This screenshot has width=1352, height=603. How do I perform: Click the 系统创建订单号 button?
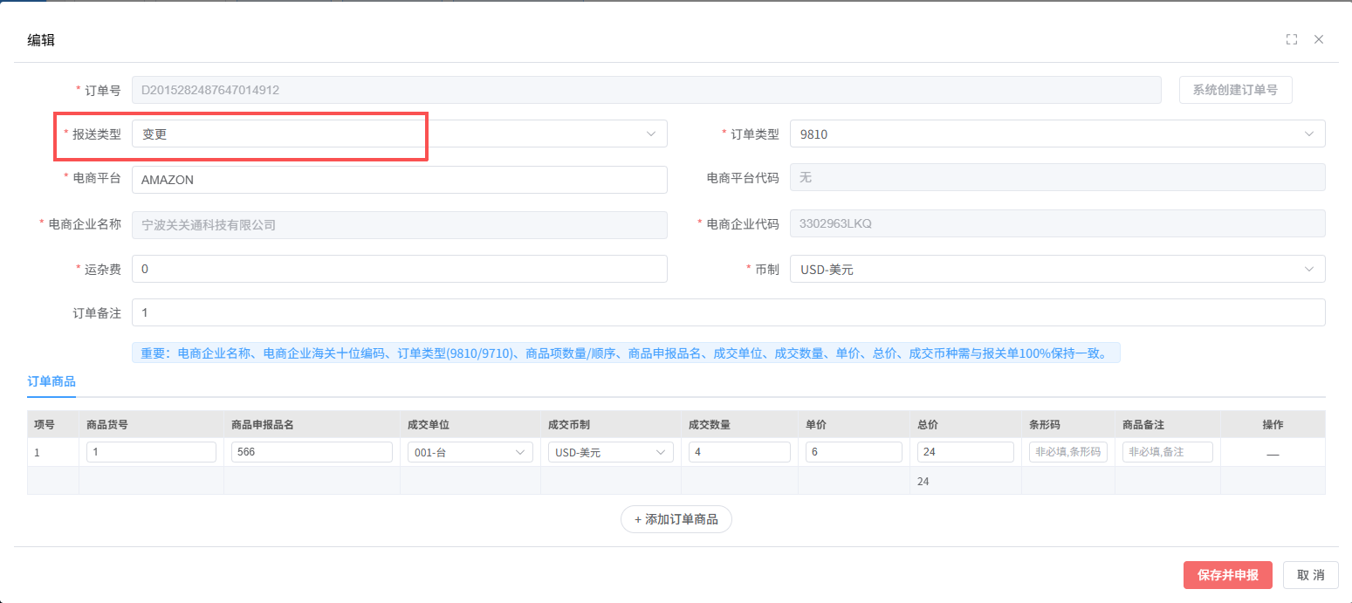(1235, 90)
